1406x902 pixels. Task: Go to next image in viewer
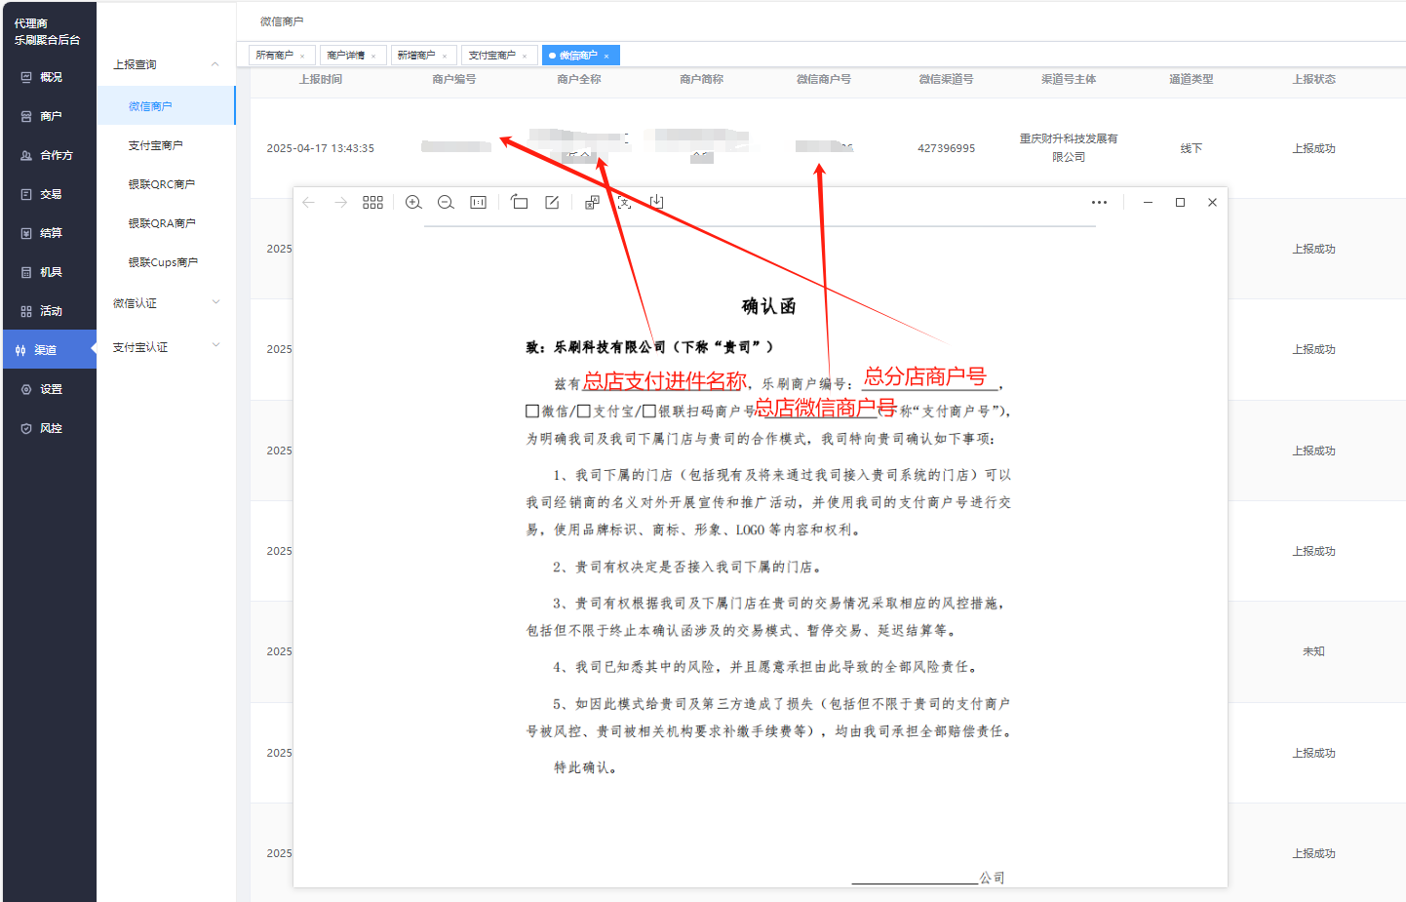[340, 202]
